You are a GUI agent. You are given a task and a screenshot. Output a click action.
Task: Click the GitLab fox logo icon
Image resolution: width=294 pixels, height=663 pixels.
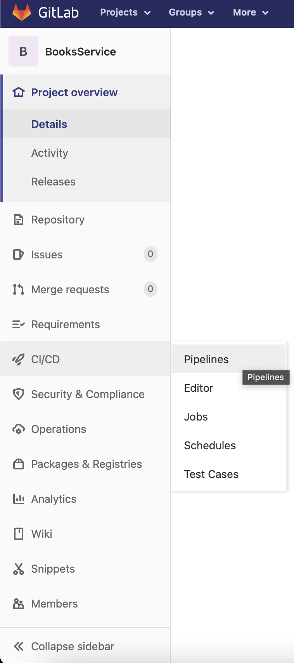click(x=22, y=12)
